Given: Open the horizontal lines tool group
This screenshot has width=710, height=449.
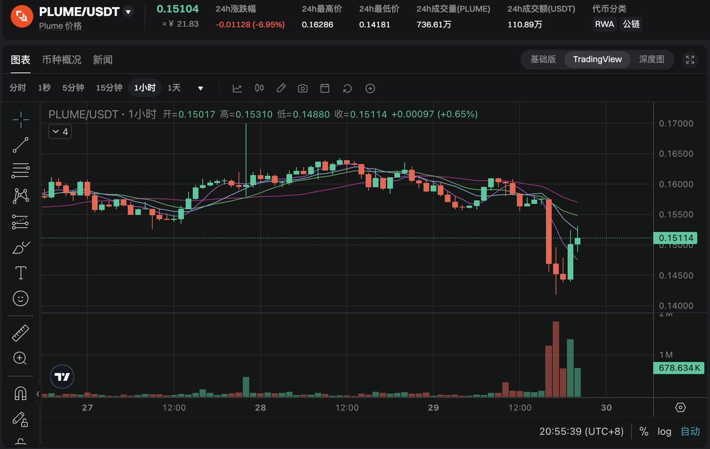Looking at the screenshot, I should pyautogui.click(x=20, y=171).
